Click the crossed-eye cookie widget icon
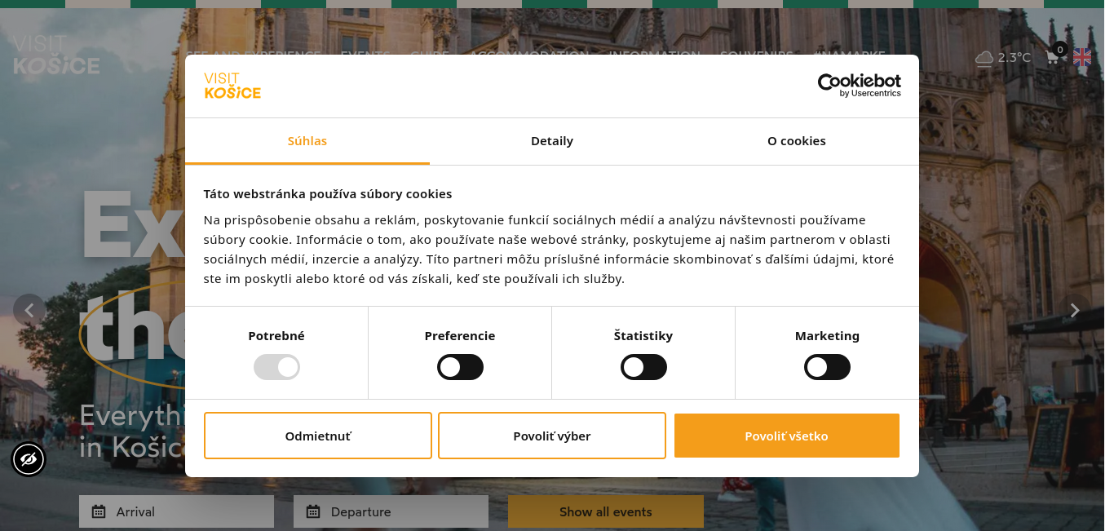Viewport: 1114px width, 531px height. click(x=29, y=459)
